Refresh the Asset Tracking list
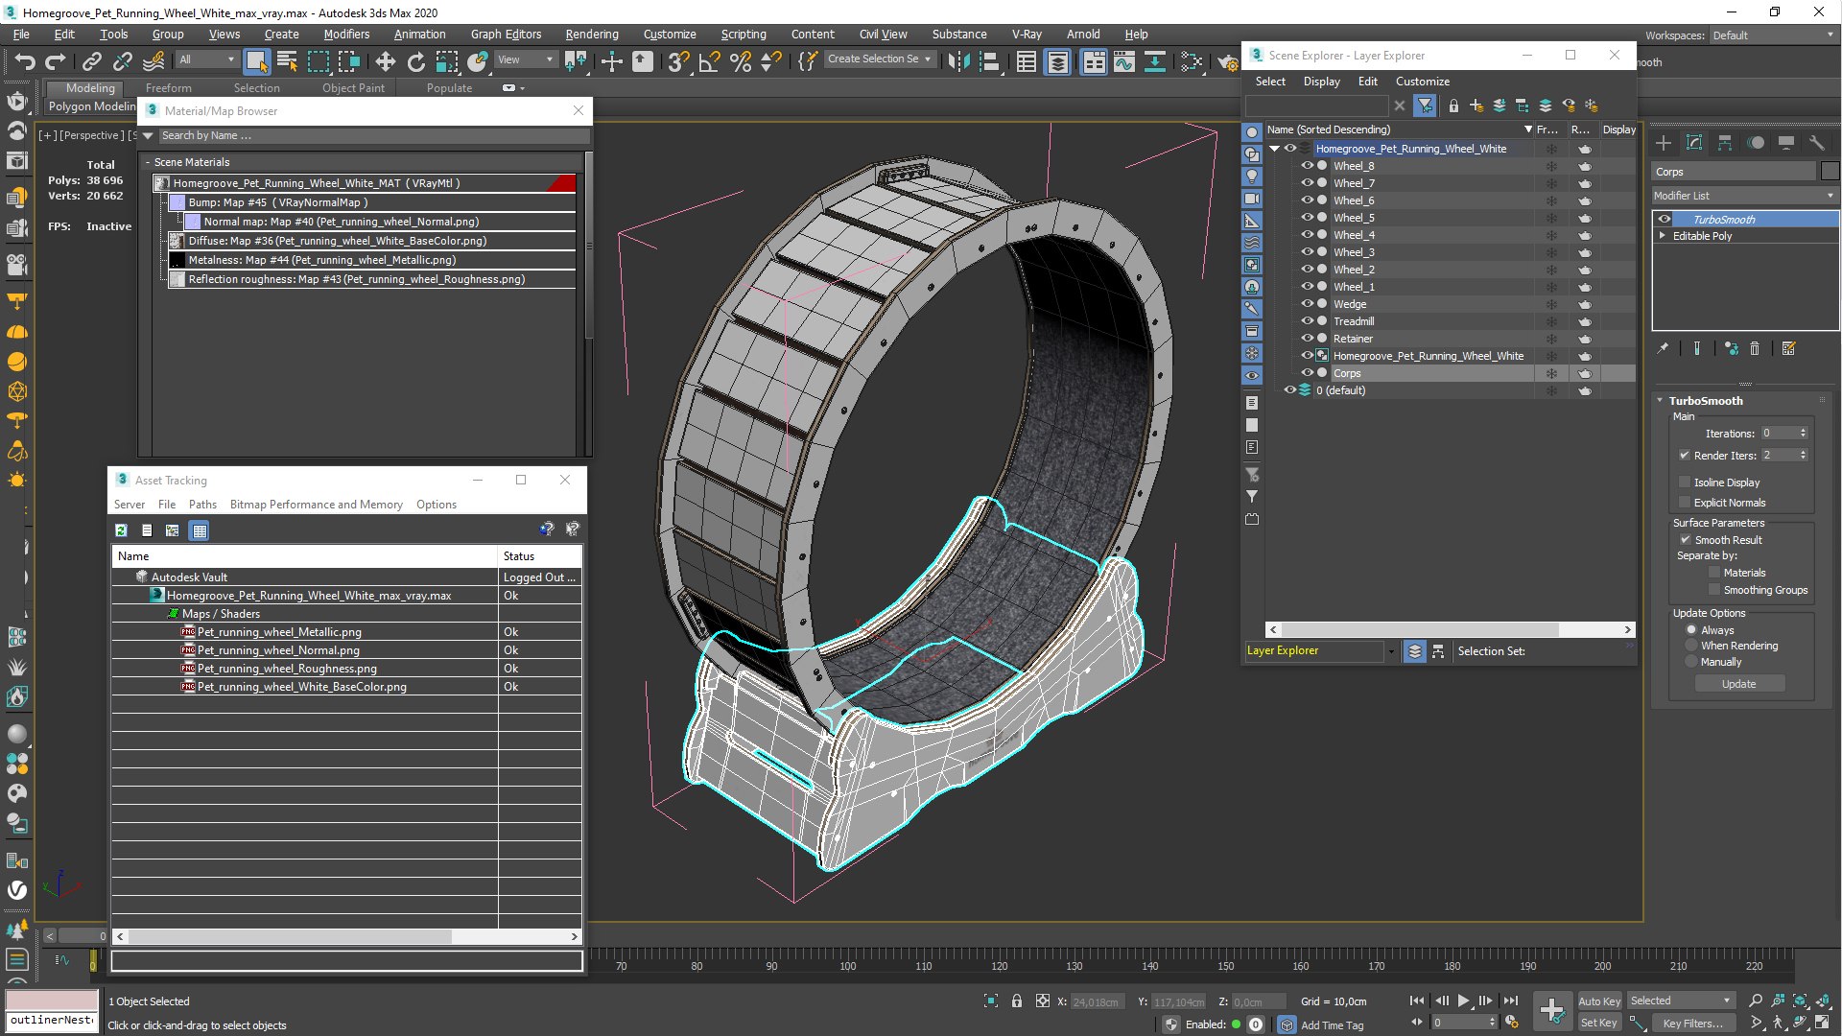This screenshot has height=1036, width=1842. (122, 530)
